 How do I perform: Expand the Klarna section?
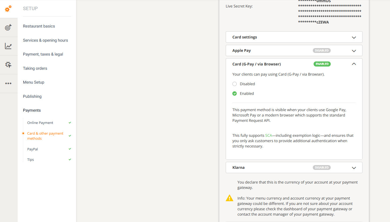click(x=354, y=168)
